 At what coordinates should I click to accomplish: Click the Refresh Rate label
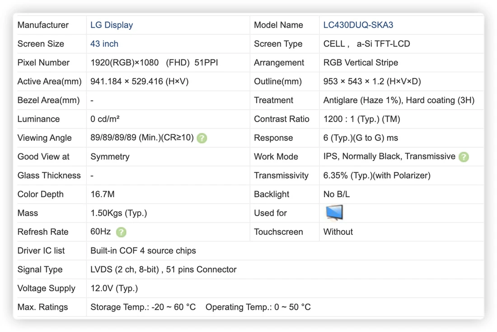point(43,232)
